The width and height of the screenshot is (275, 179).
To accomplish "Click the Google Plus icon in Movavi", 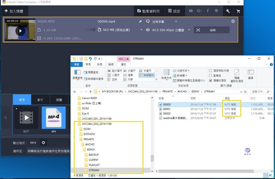I will tap(200, 11).
